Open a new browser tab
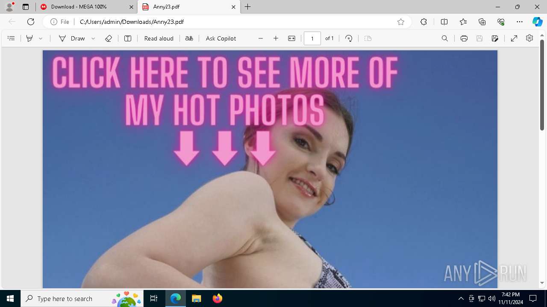The height and width of the screenshot is (307, 547). pos(248,7)
